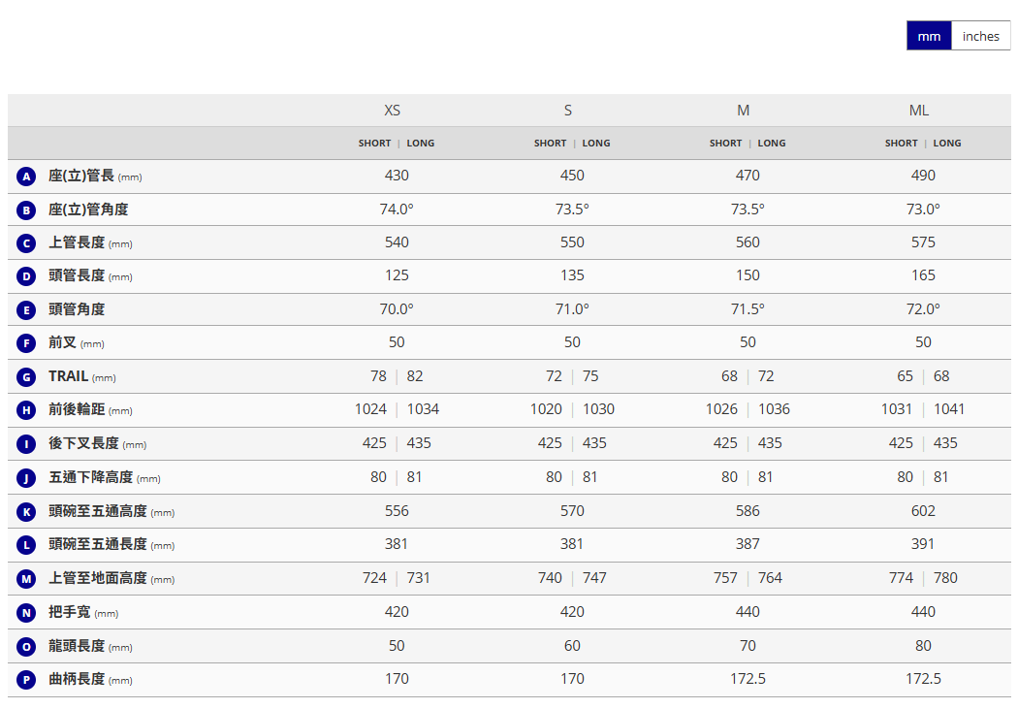Viewport: 1018px width, 709px height.
Task: Click the C icon for top tube length
Action: coord(26,243)
